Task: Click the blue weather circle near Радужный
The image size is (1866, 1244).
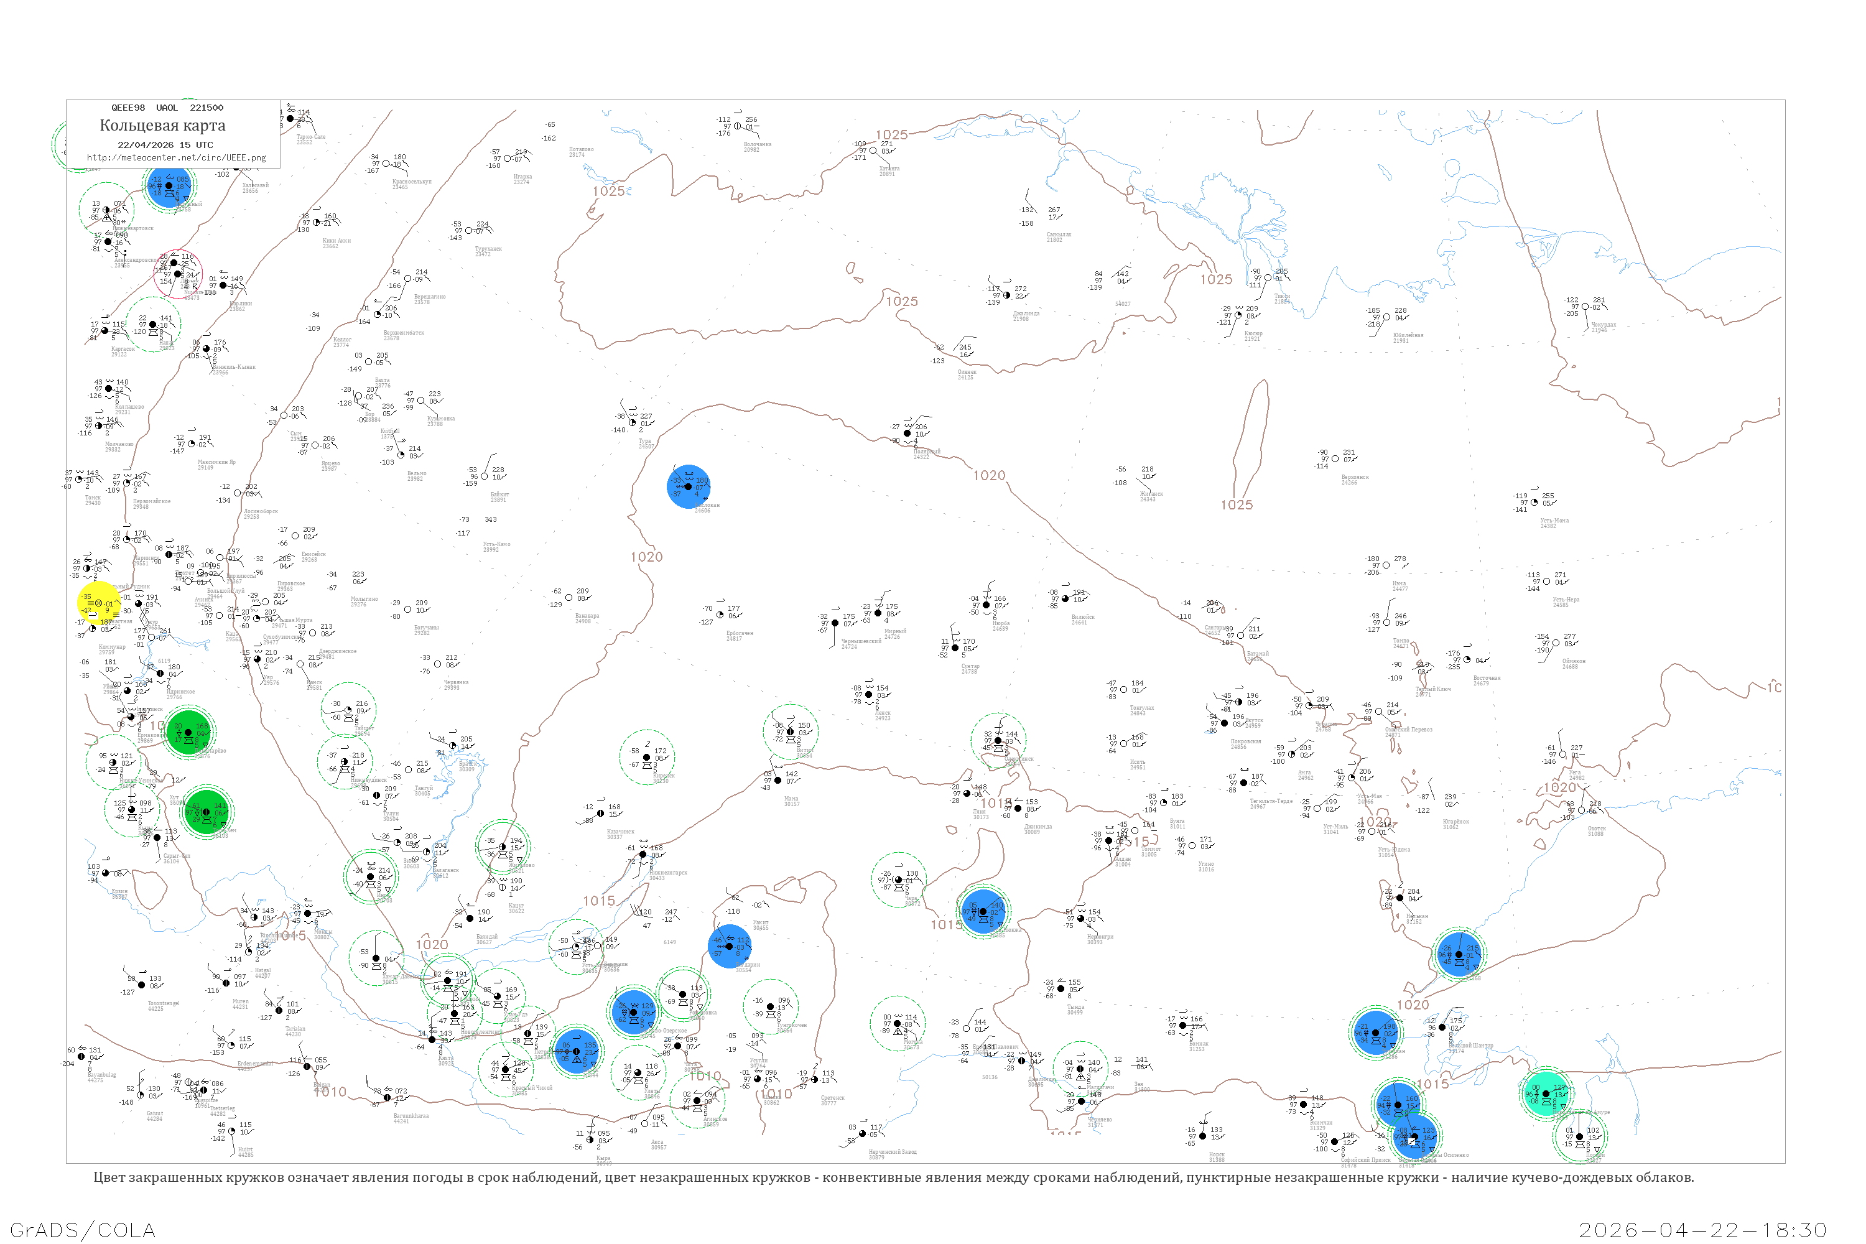Action: coord(169,185)
